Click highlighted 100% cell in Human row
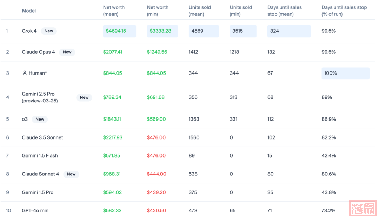This screenshot has height=218, width=379. coord(345,73)
